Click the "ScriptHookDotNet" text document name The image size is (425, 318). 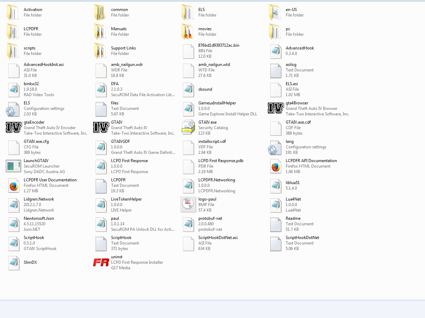303,238
